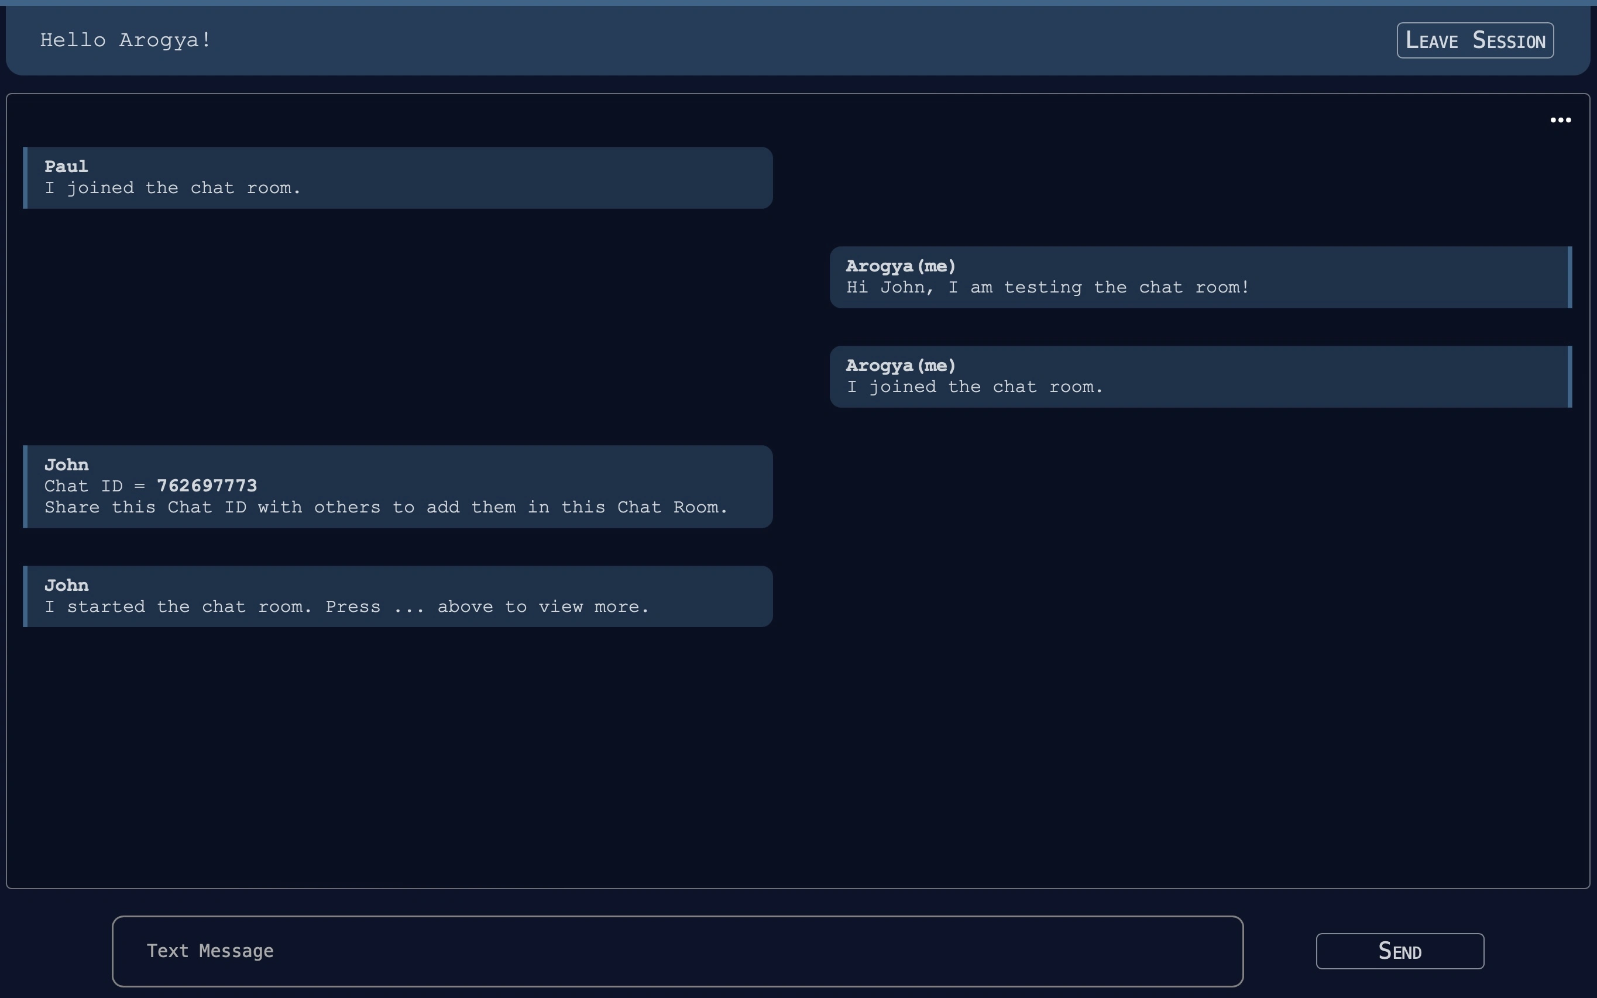
Task: Click the Text Message placeholder text
Action: (210, 951)
